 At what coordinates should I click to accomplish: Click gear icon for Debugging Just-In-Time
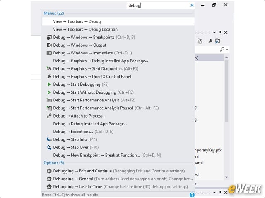point(49,186)
